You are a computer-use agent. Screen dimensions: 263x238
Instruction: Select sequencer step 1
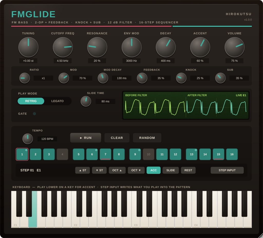point(22,154)
